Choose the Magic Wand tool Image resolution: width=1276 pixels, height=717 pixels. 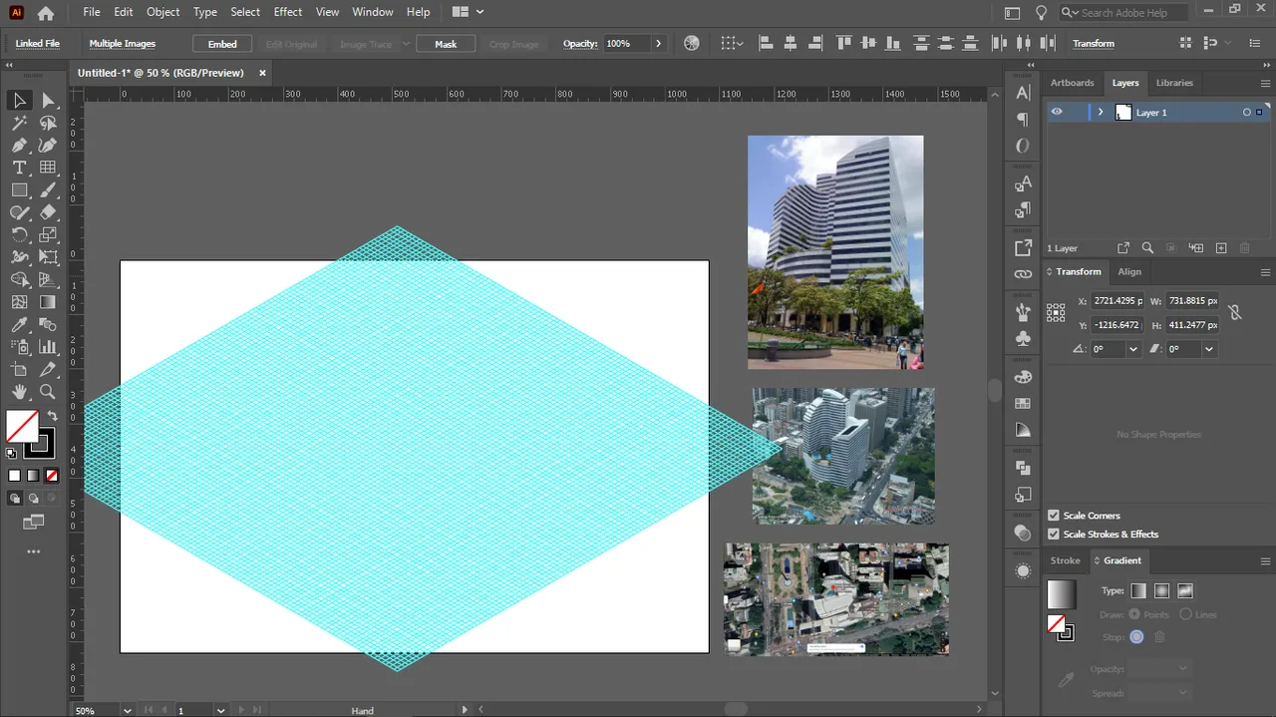click(x=19, y=123)
